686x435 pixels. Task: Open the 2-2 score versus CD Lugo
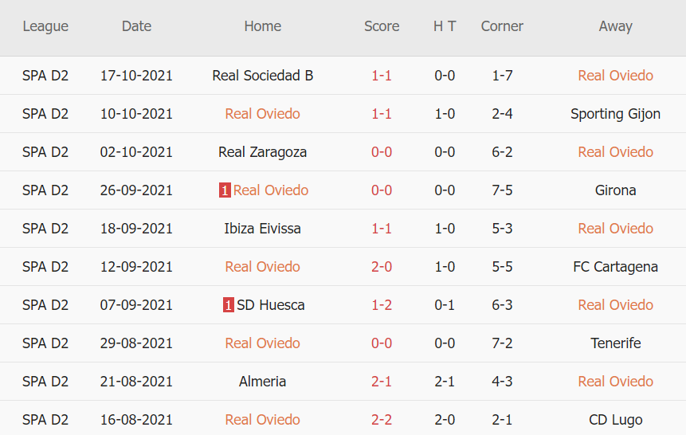coord(382,420)
